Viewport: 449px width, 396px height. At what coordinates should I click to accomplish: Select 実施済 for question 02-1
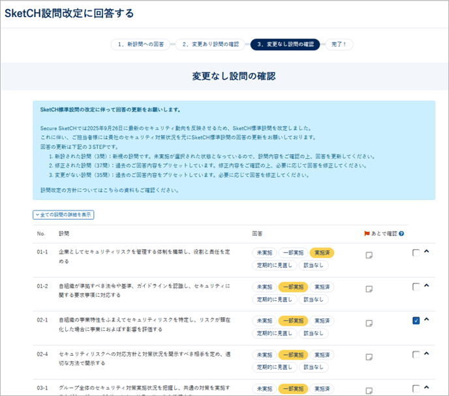click(x=322, y=321)
